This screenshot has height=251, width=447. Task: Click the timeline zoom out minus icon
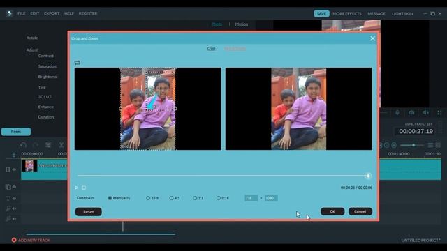386,145
